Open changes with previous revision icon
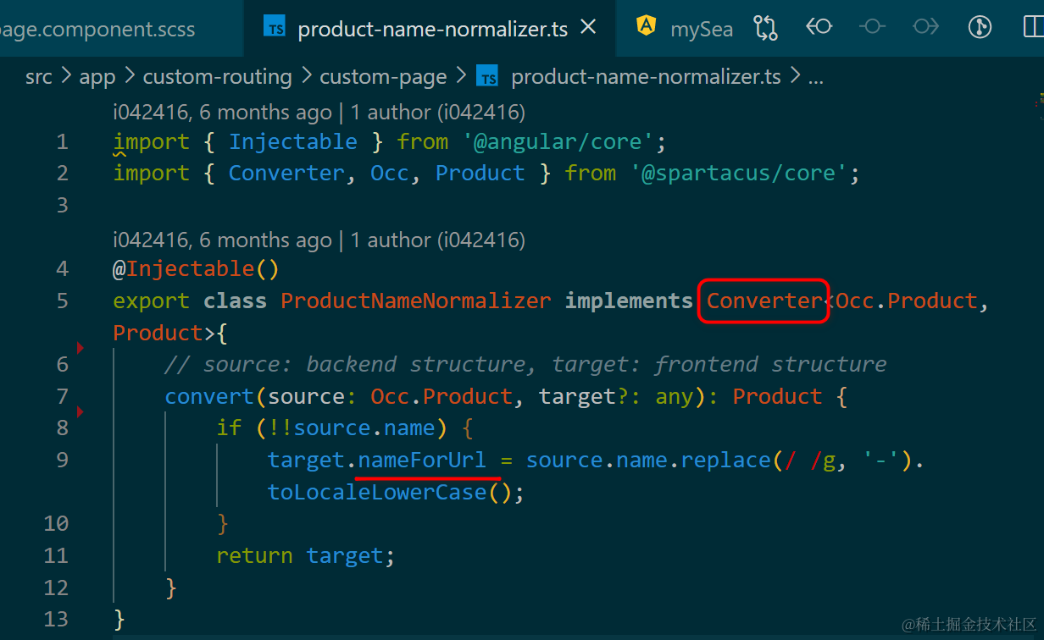Image resolution: width=1044 pixels, height=640 pixels. tap(819, 28)
